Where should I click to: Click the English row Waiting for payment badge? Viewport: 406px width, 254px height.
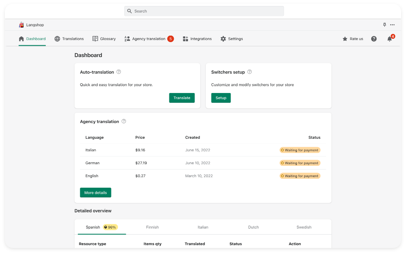pyautogui.click(x=300, y=176)
